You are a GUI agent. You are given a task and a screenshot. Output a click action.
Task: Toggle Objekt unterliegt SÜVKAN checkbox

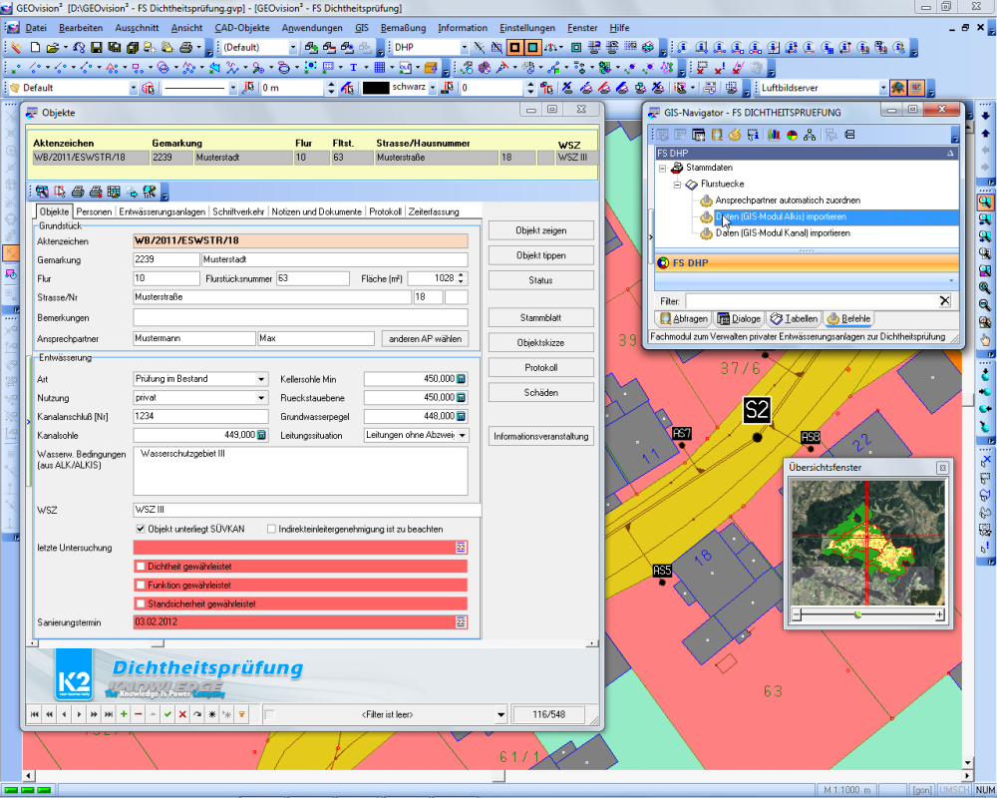pyautogui.click(x=141, y=529)
